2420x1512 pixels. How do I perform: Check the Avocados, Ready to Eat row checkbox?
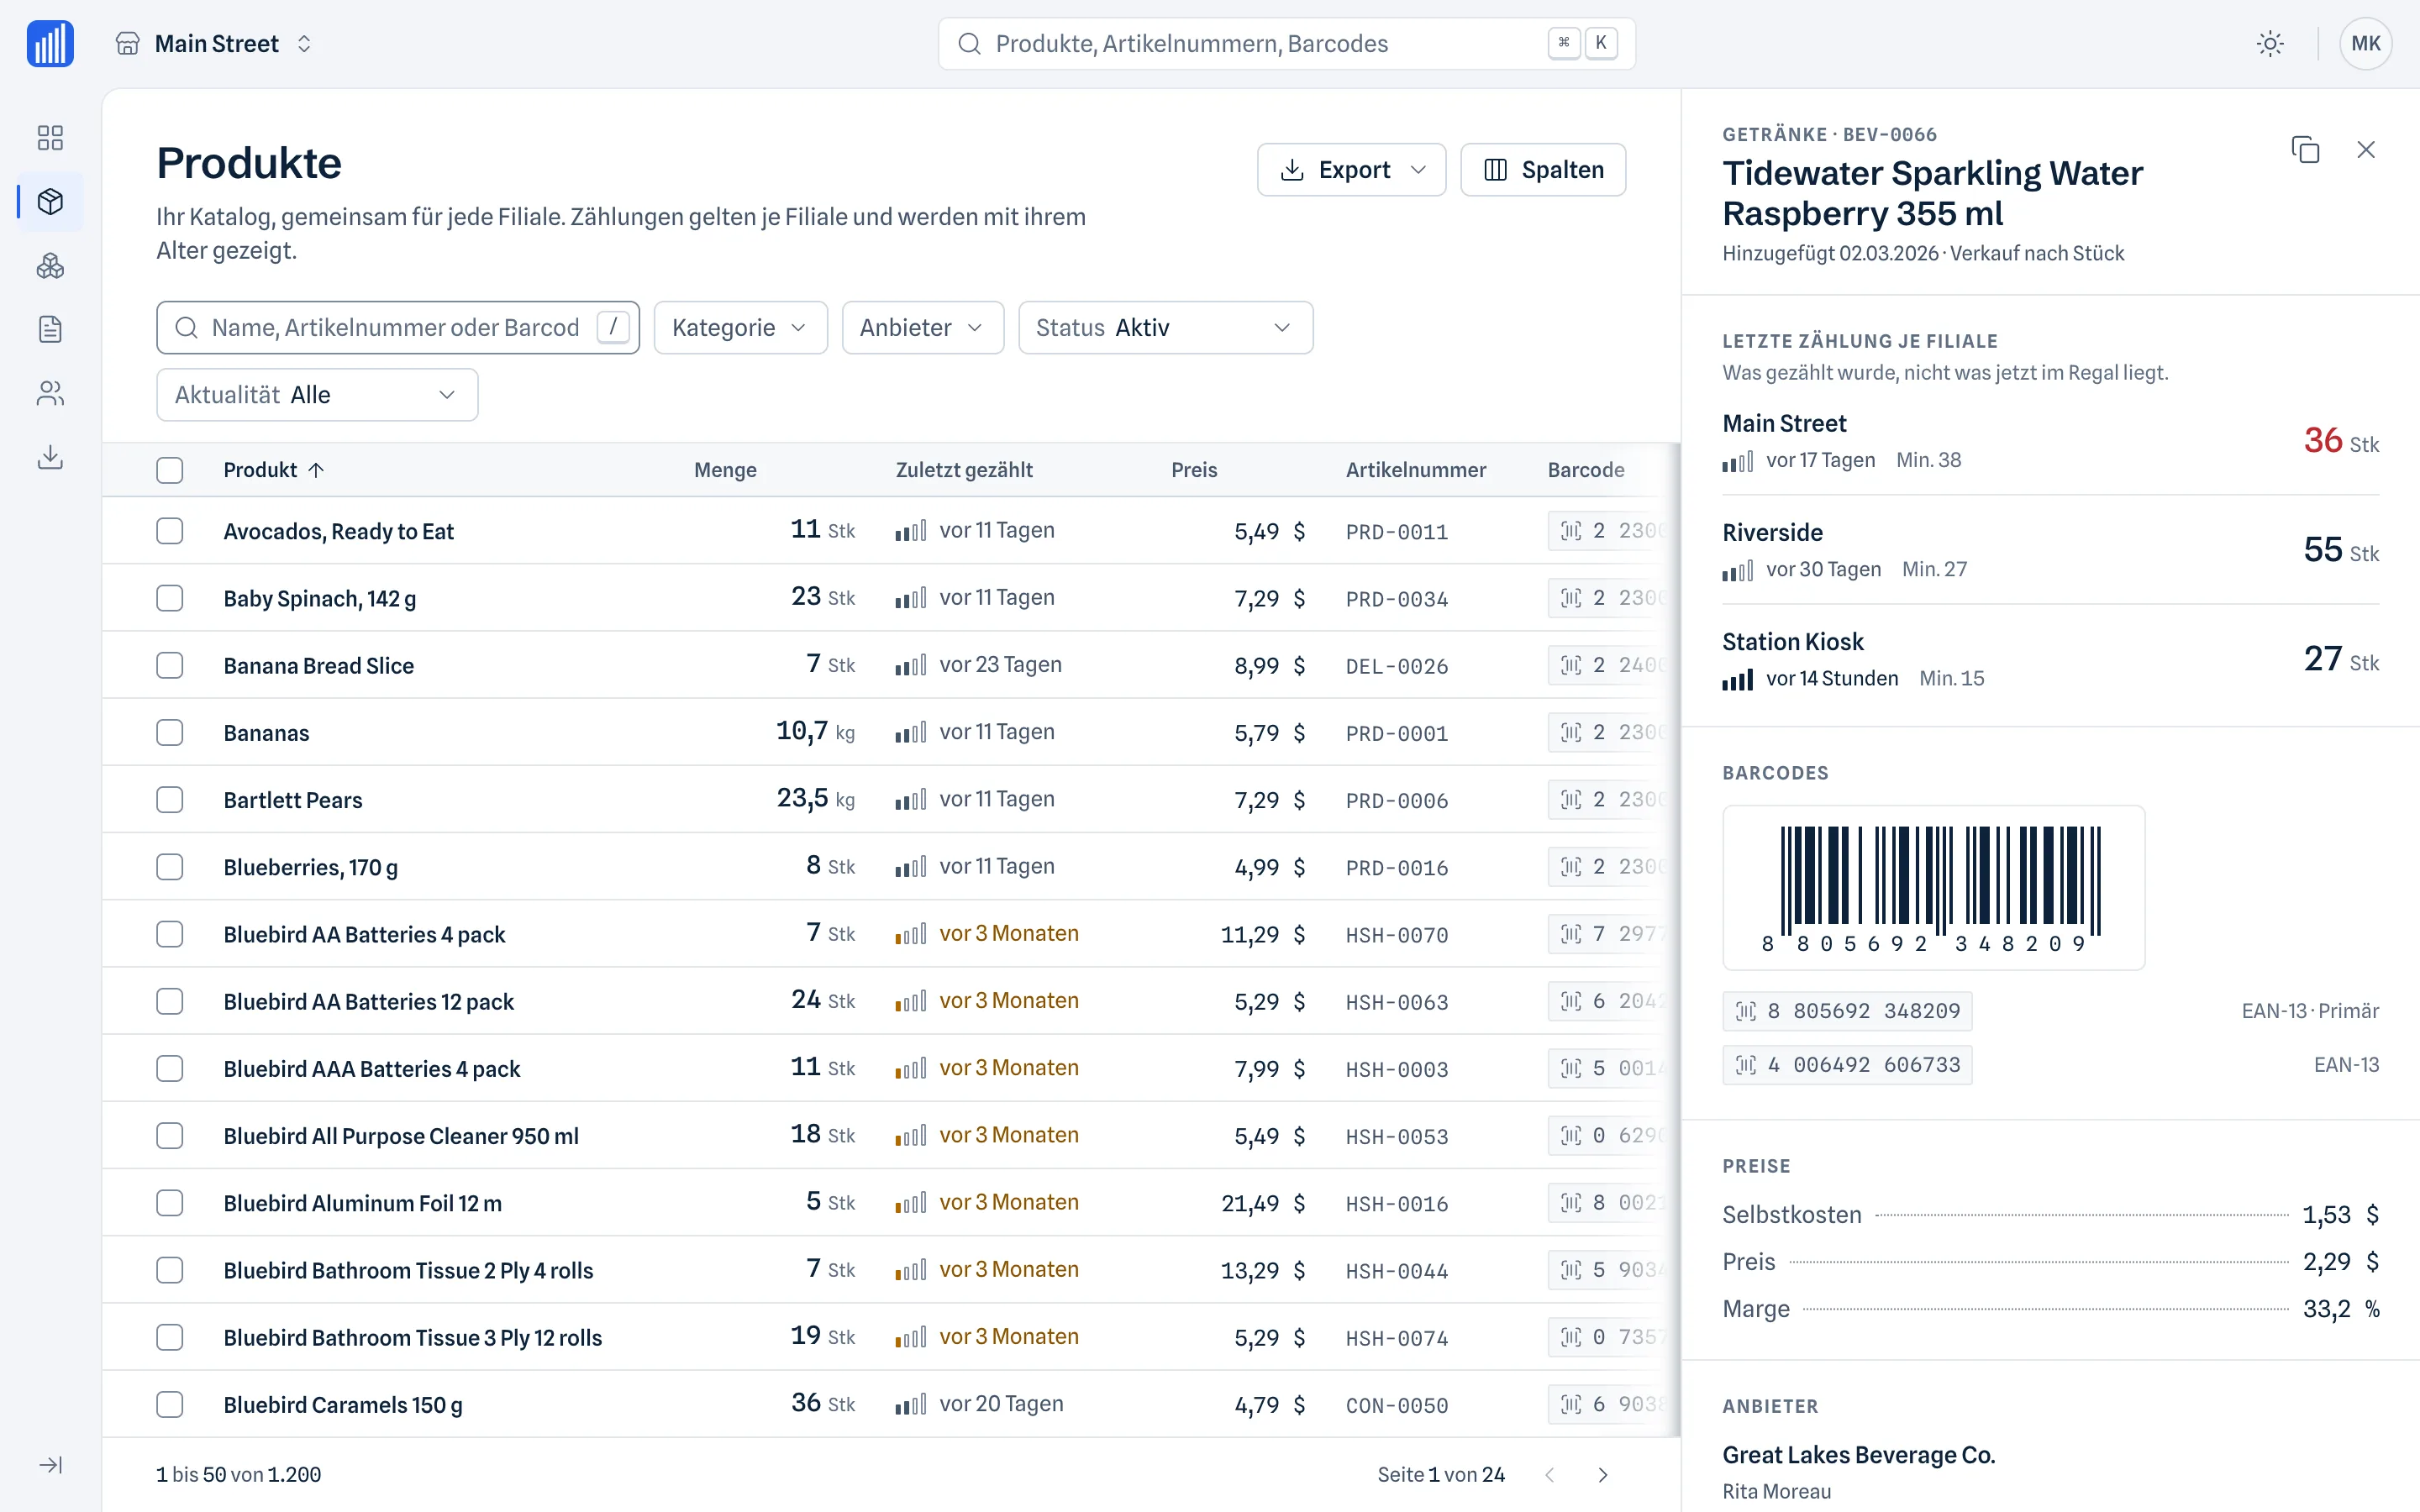170,531
